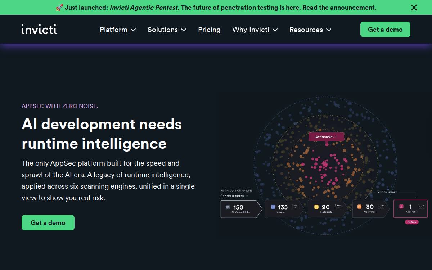Viewport: 432px width, 270px height.
Task: Click the rocket emoji in the banner
Action: (x=59, y=8)
